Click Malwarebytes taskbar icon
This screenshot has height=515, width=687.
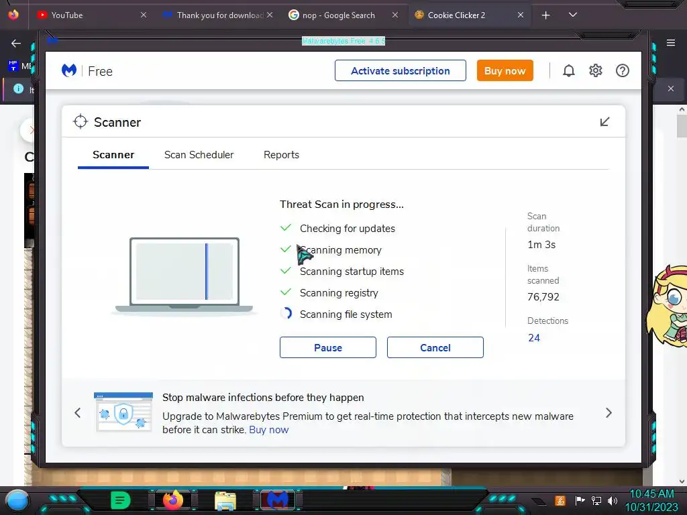pos(278,500)
